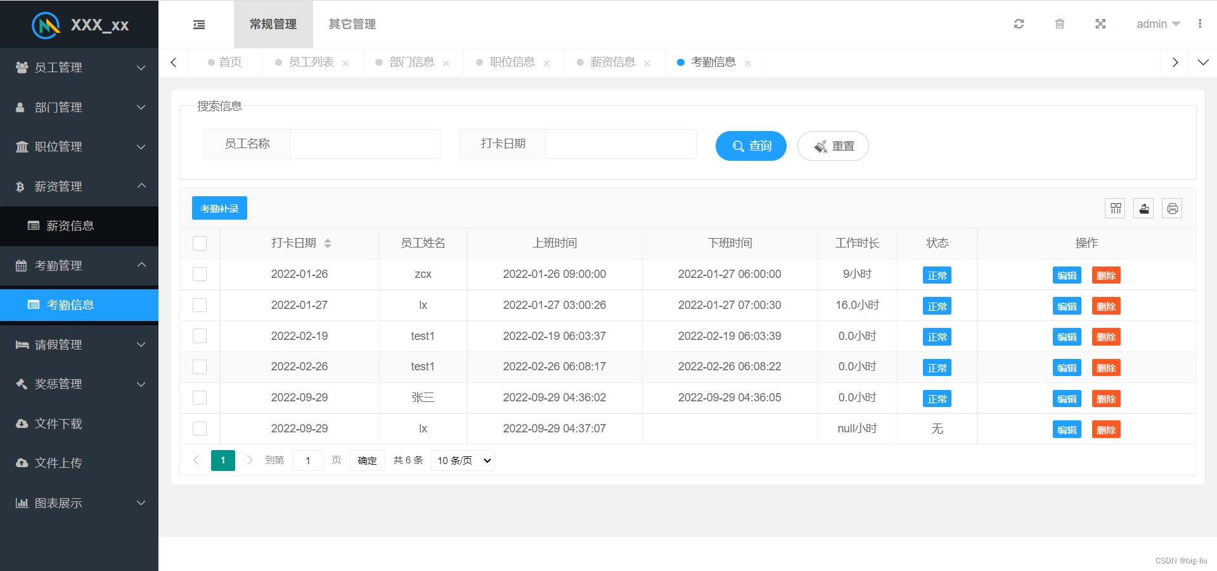This screenshot has height=571, width=1217.
Task: Click the 查询 search button
Action: [x=751, y=146]
